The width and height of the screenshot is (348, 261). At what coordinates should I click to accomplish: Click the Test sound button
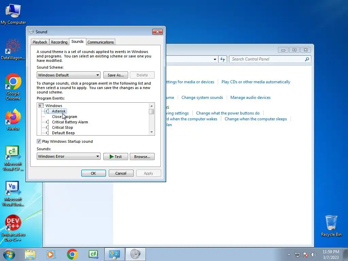(116, 156)
